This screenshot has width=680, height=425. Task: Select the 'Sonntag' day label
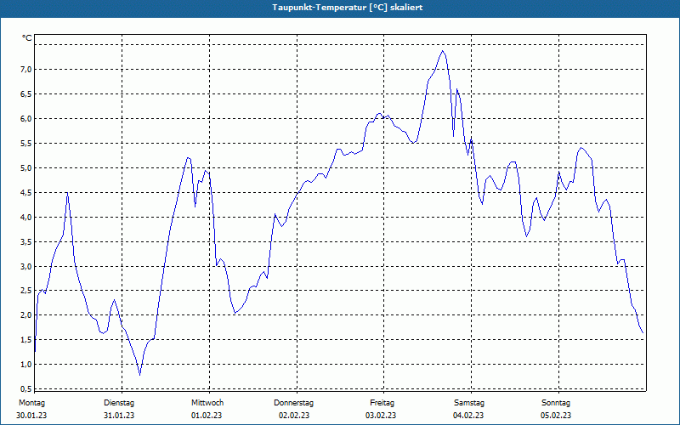click(x=556, y=403)
